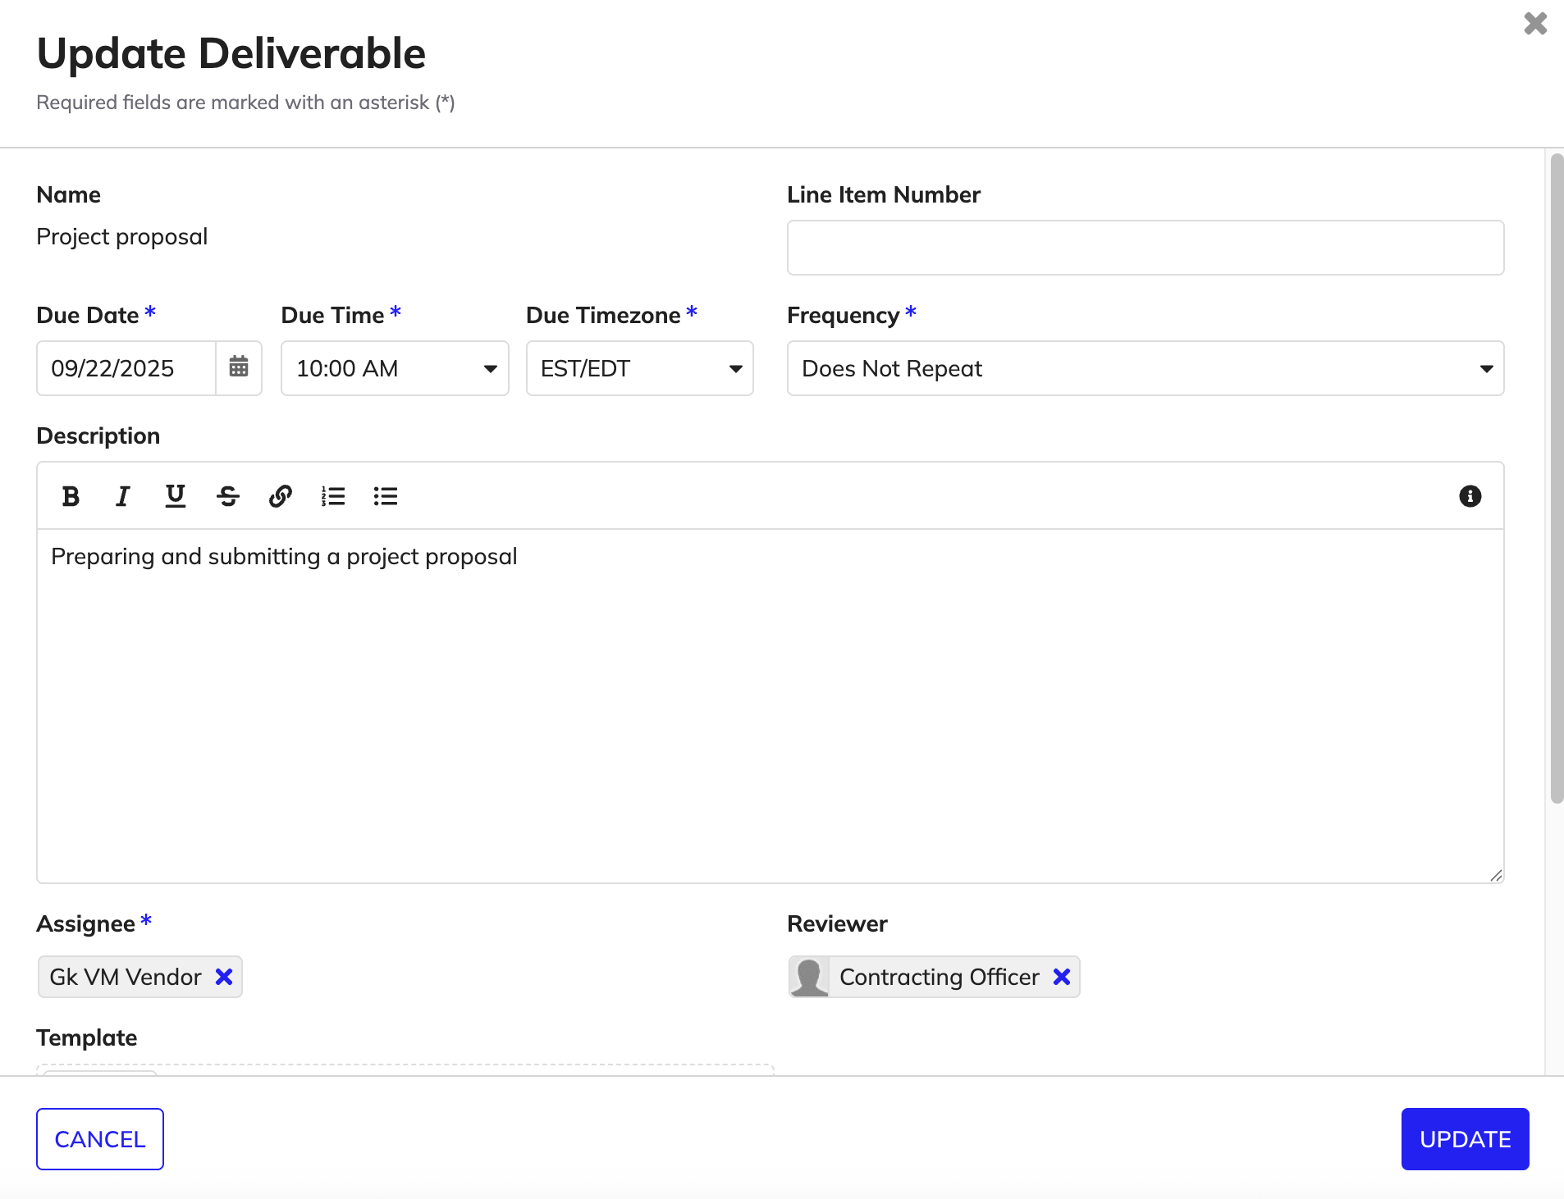Click the required fields note text

pos(246,103)
